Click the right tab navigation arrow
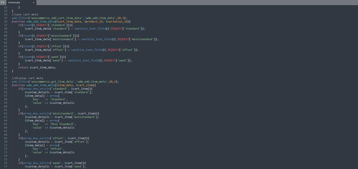The image size is (358, 169). pyautogui.click(x=4, y=2)
